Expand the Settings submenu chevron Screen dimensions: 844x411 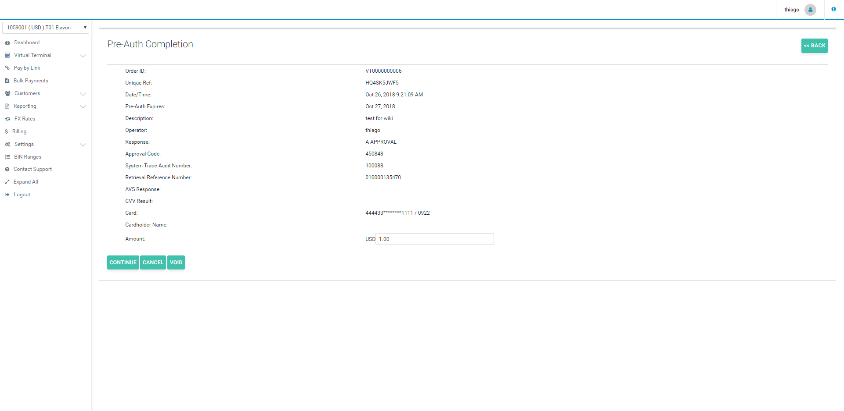[83, 145]
